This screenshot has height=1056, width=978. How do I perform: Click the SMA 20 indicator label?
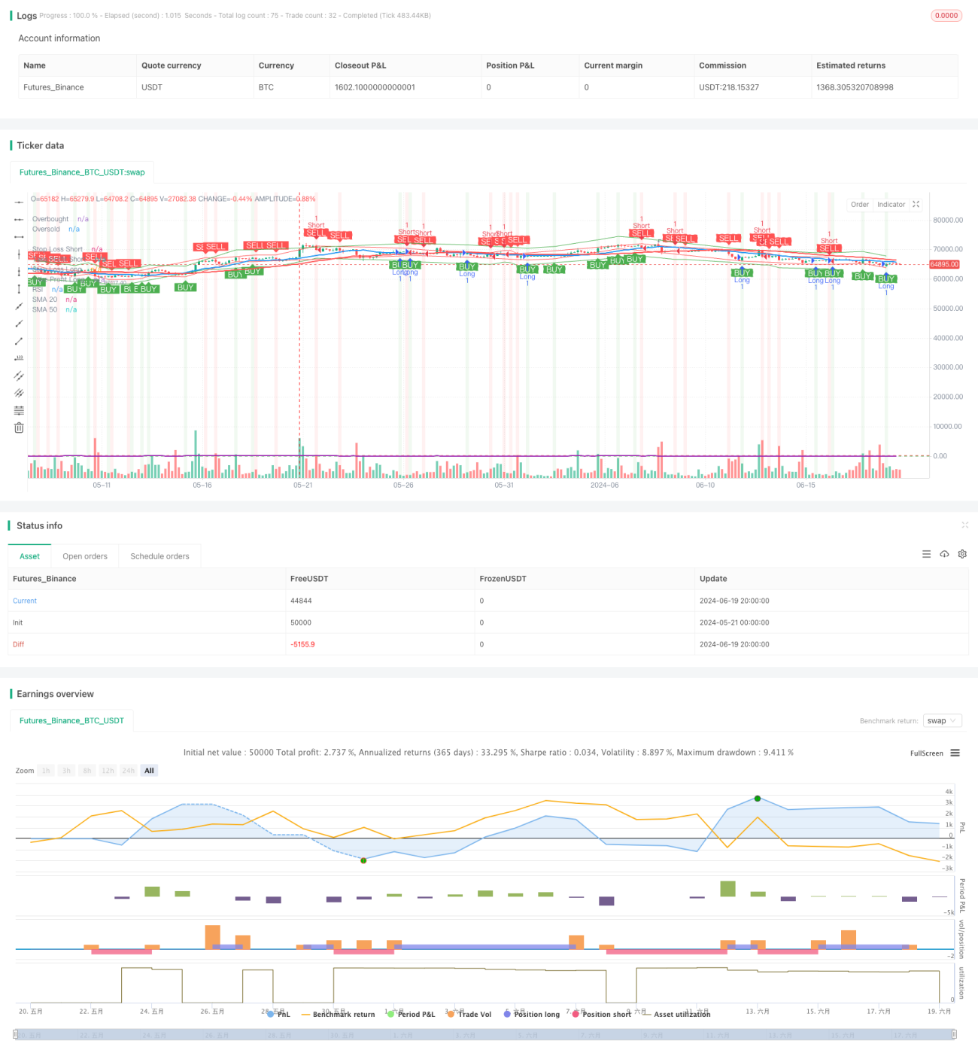44,300
